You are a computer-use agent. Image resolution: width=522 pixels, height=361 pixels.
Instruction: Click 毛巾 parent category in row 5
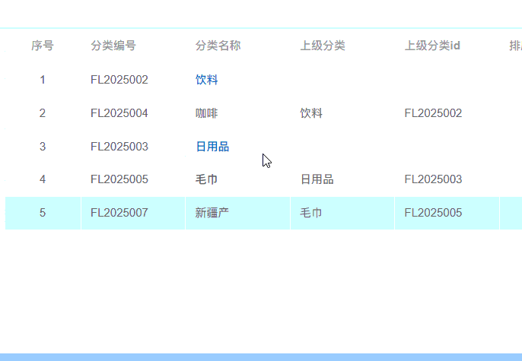(x=311, y=213)
